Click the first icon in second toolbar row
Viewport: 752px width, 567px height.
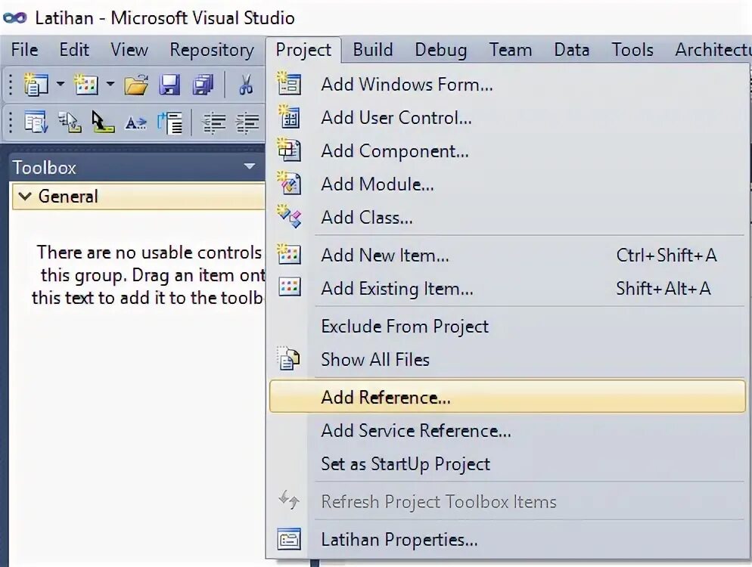pyautogui.click(x=36, y=122)
